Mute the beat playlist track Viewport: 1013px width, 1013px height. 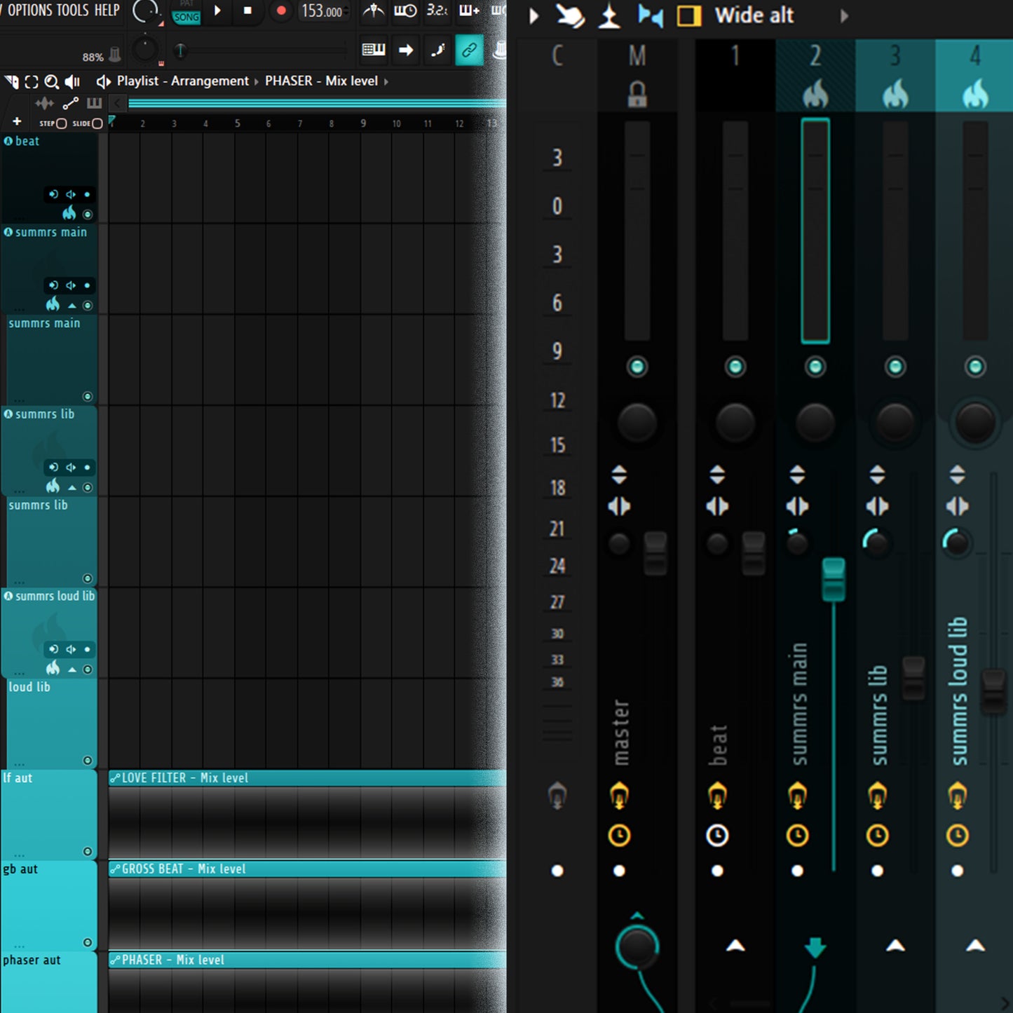pyautogui.click(x=88, y=215)
